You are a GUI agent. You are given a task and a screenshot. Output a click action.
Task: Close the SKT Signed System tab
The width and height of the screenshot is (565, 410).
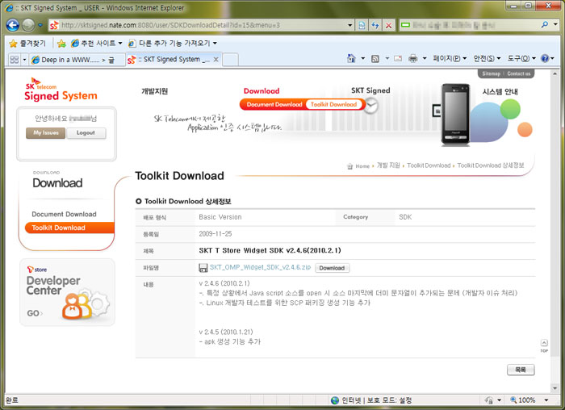point(216,60)
